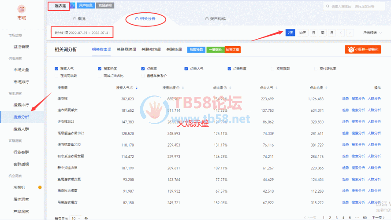Click the blue icon next to 连衣裙
This screenshot has width=391, height=220.
click(x=72, y=5)
